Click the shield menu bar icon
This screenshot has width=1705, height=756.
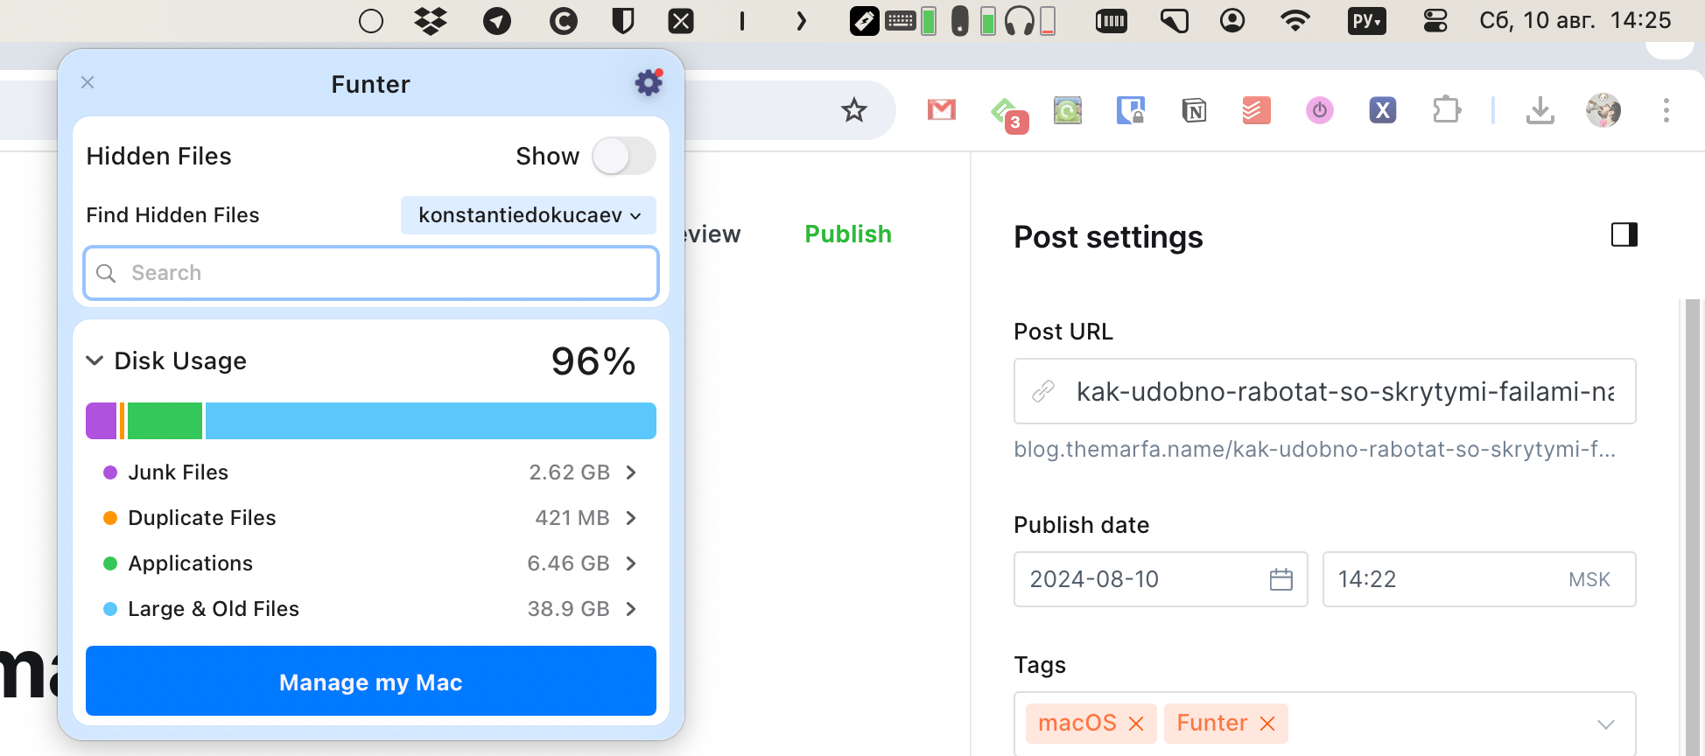click(622, 21)
